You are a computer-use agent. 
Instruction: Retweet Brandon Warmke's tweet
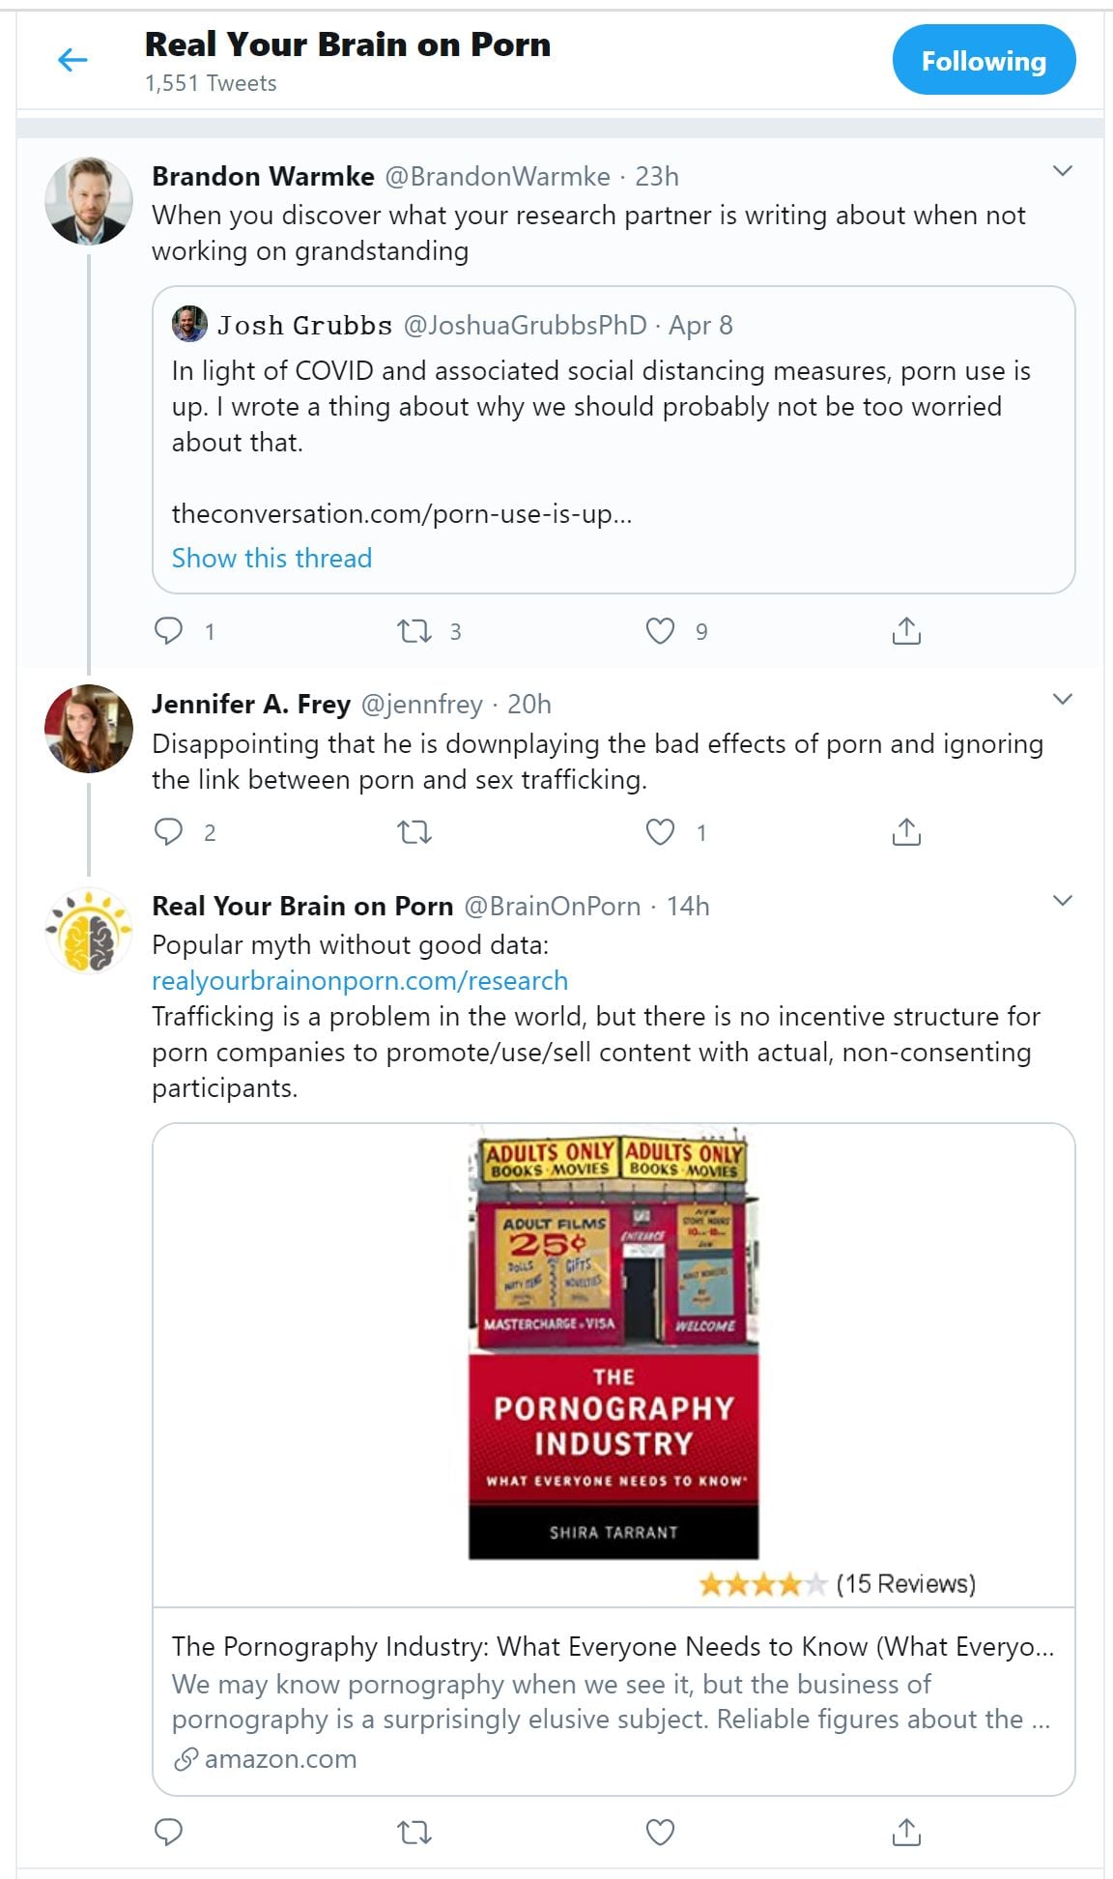pos(414,631)
